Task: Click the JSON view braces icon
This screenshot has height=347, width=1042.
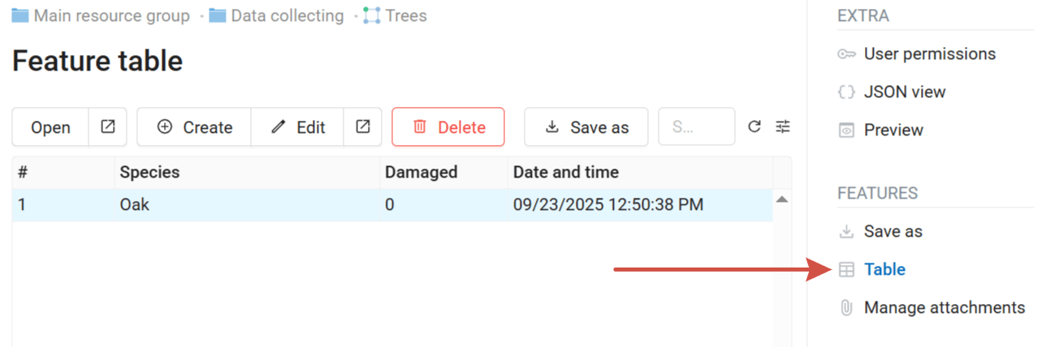Action: pyautogui.click(x=846, y=92)
